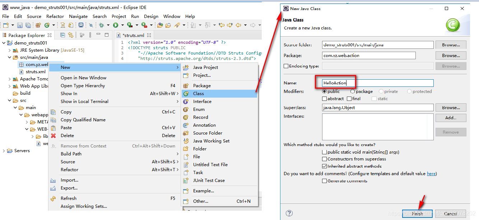479x220 pixels.
Task: Open Run toolbar dropdown arrow
Action: pyautogui.click(x=122, y=25)
